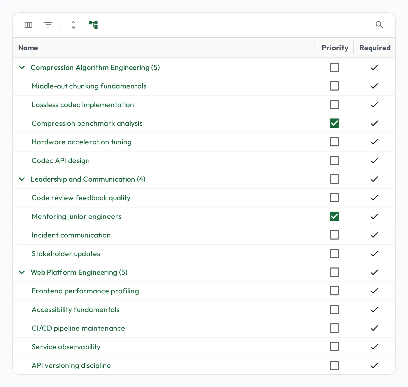408x387 pixels.
Task: Sort by the Required column header
Action: [x=375, y=48]
